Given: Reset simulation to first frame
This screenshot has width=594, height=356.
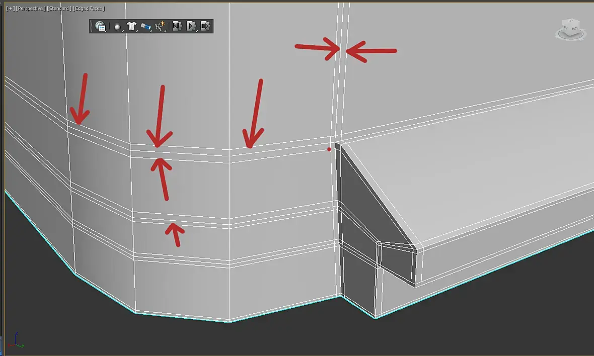Looking at the screenshot, I should pyautogui.click(x=177, y=26).
